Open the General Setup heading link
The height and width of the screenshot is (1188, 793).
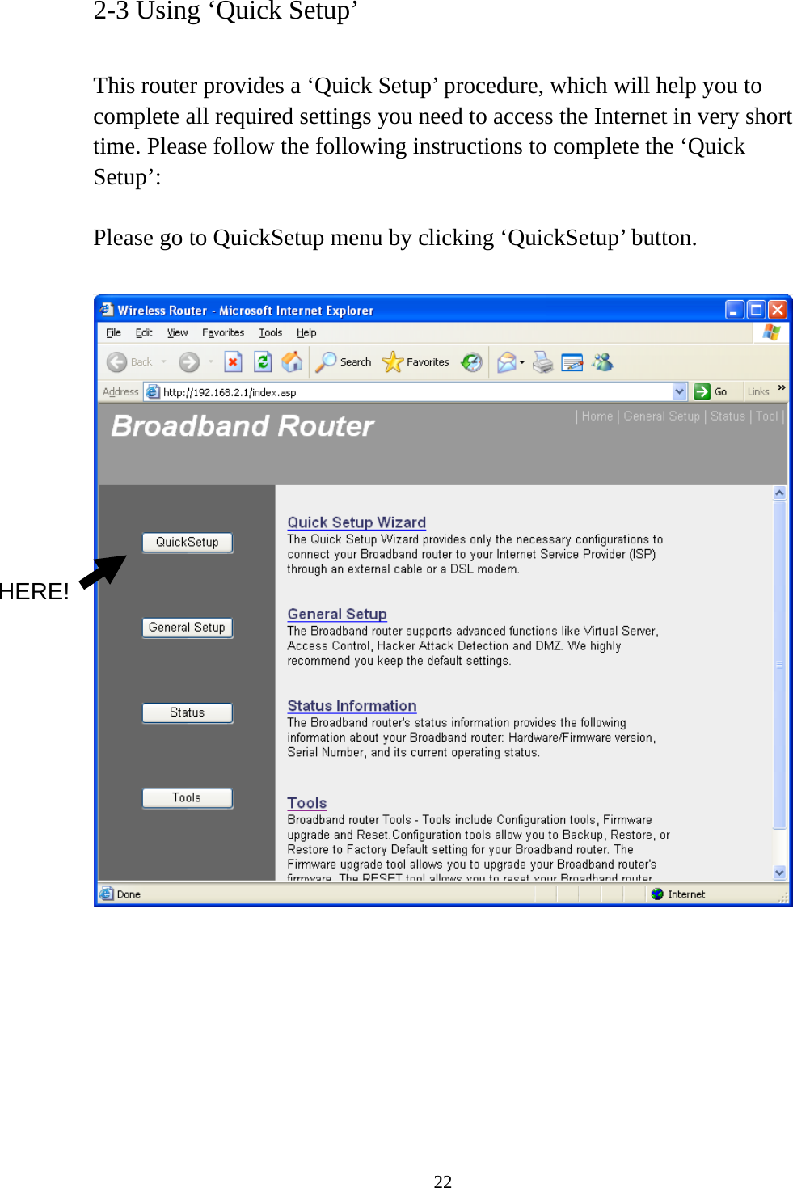(x=337, y=614)
